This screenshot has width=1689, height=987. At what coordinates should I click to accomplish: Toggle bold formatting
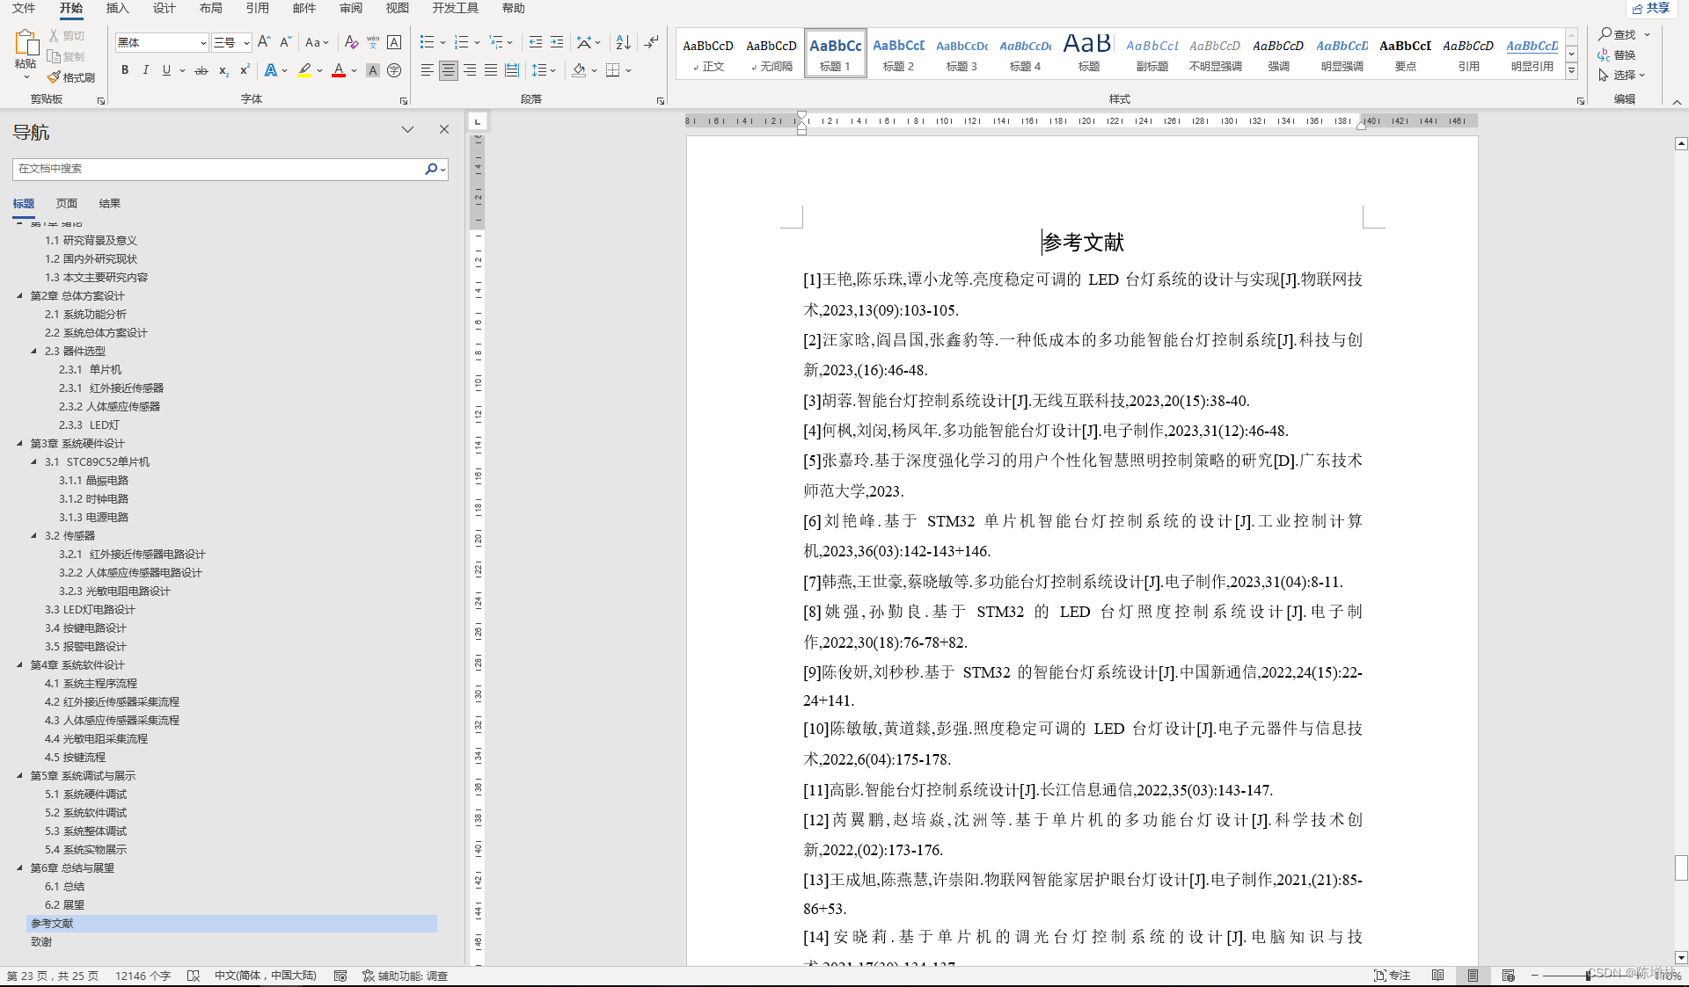(x=125, y=70)
